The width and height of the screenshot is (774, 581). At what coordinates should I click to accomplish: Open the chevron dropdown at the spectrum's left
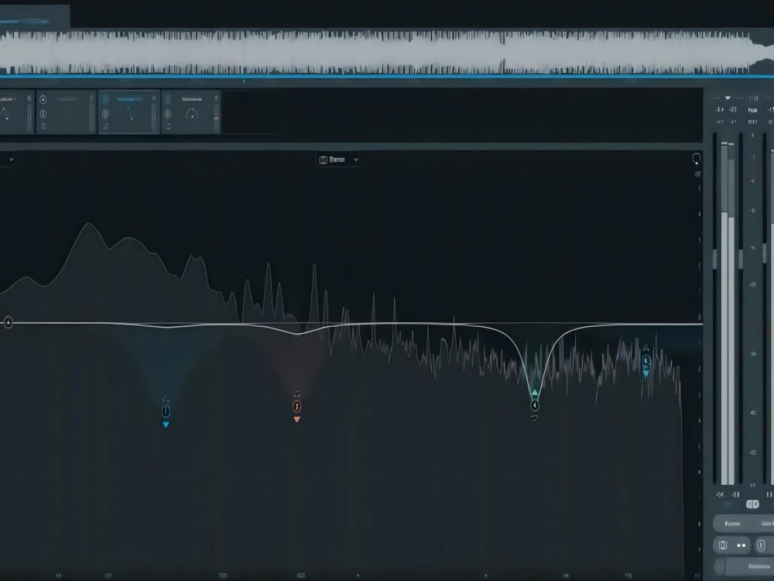(x=12, y=160)
